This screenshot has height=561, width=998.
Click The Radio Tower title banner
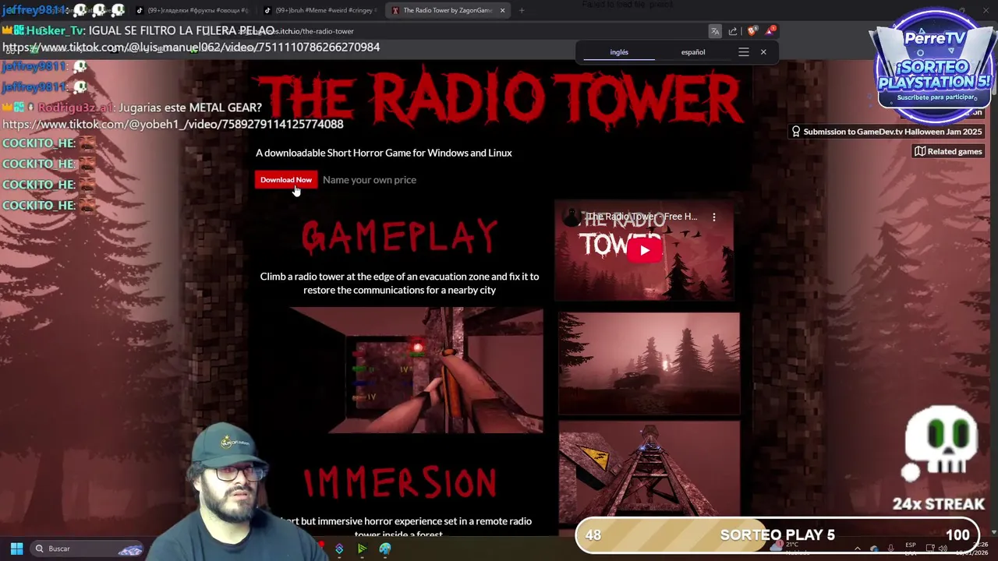499,100
